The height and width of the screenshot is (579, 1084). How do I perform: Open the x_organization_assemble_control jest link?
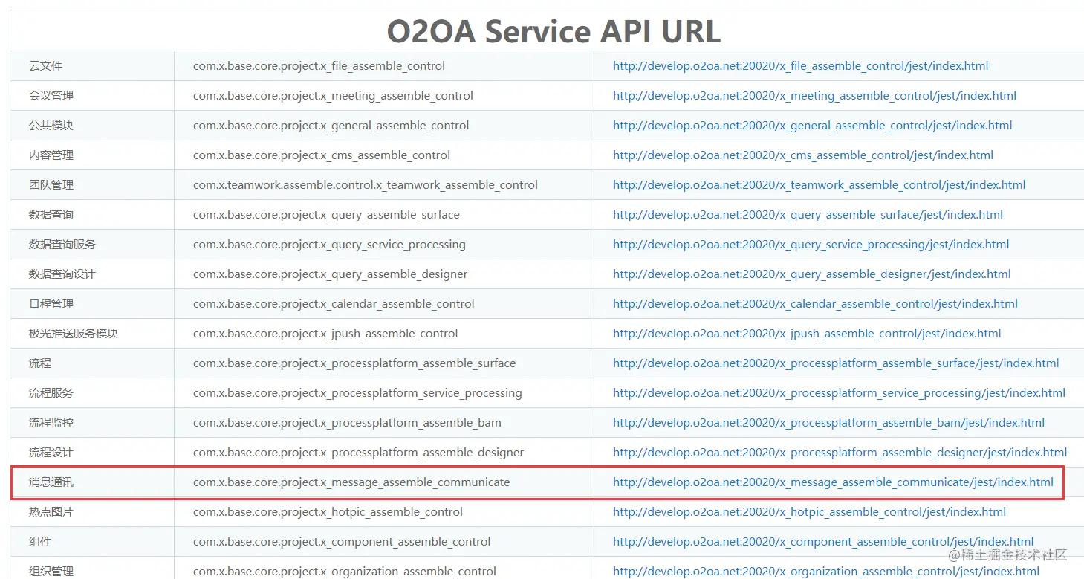click(826, 572)
